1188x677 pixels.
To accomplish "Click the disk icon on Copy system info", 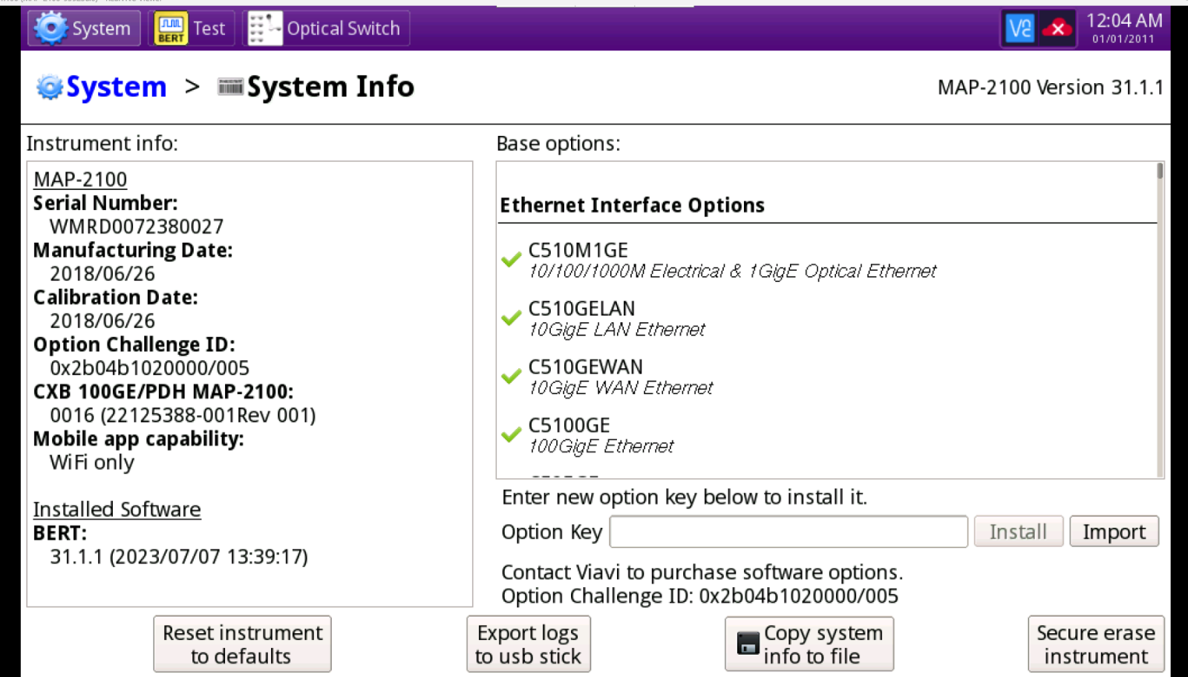I will point(748,643).
